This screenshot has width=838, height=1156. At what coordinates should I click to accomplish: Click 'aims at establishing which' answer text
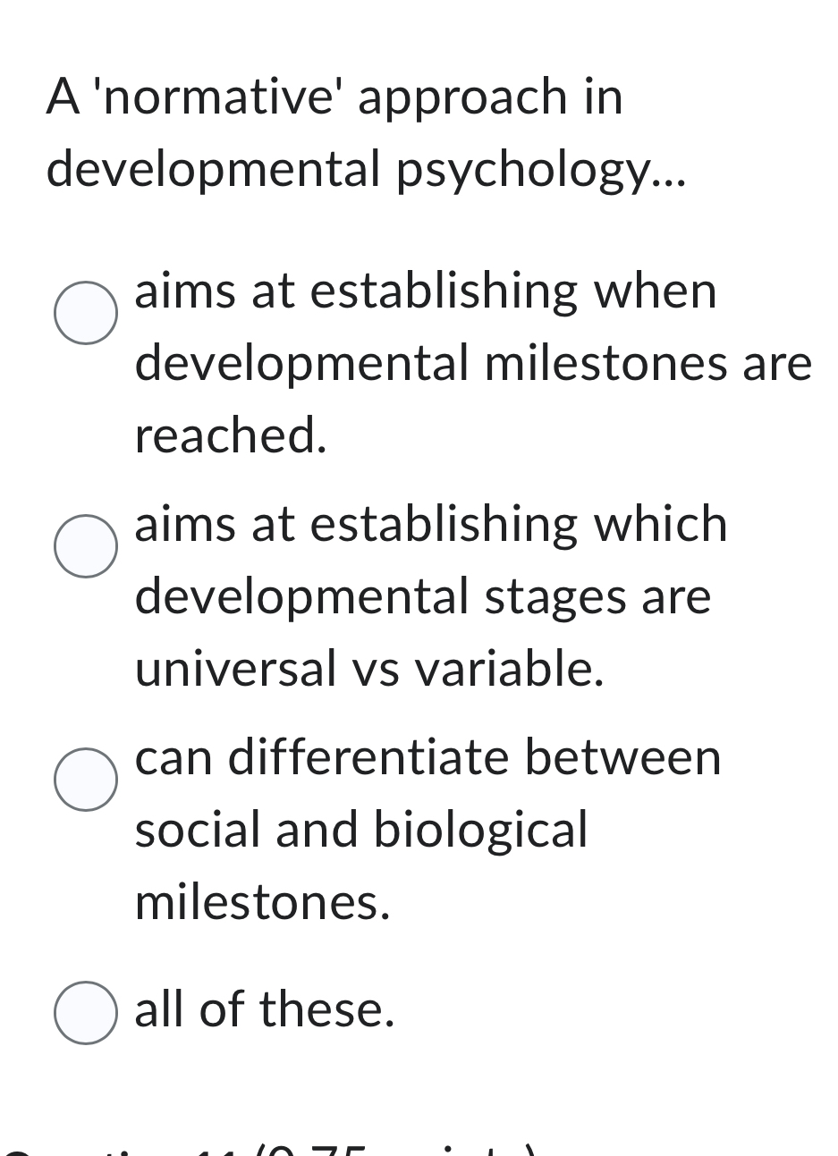(x=430, y=526)
